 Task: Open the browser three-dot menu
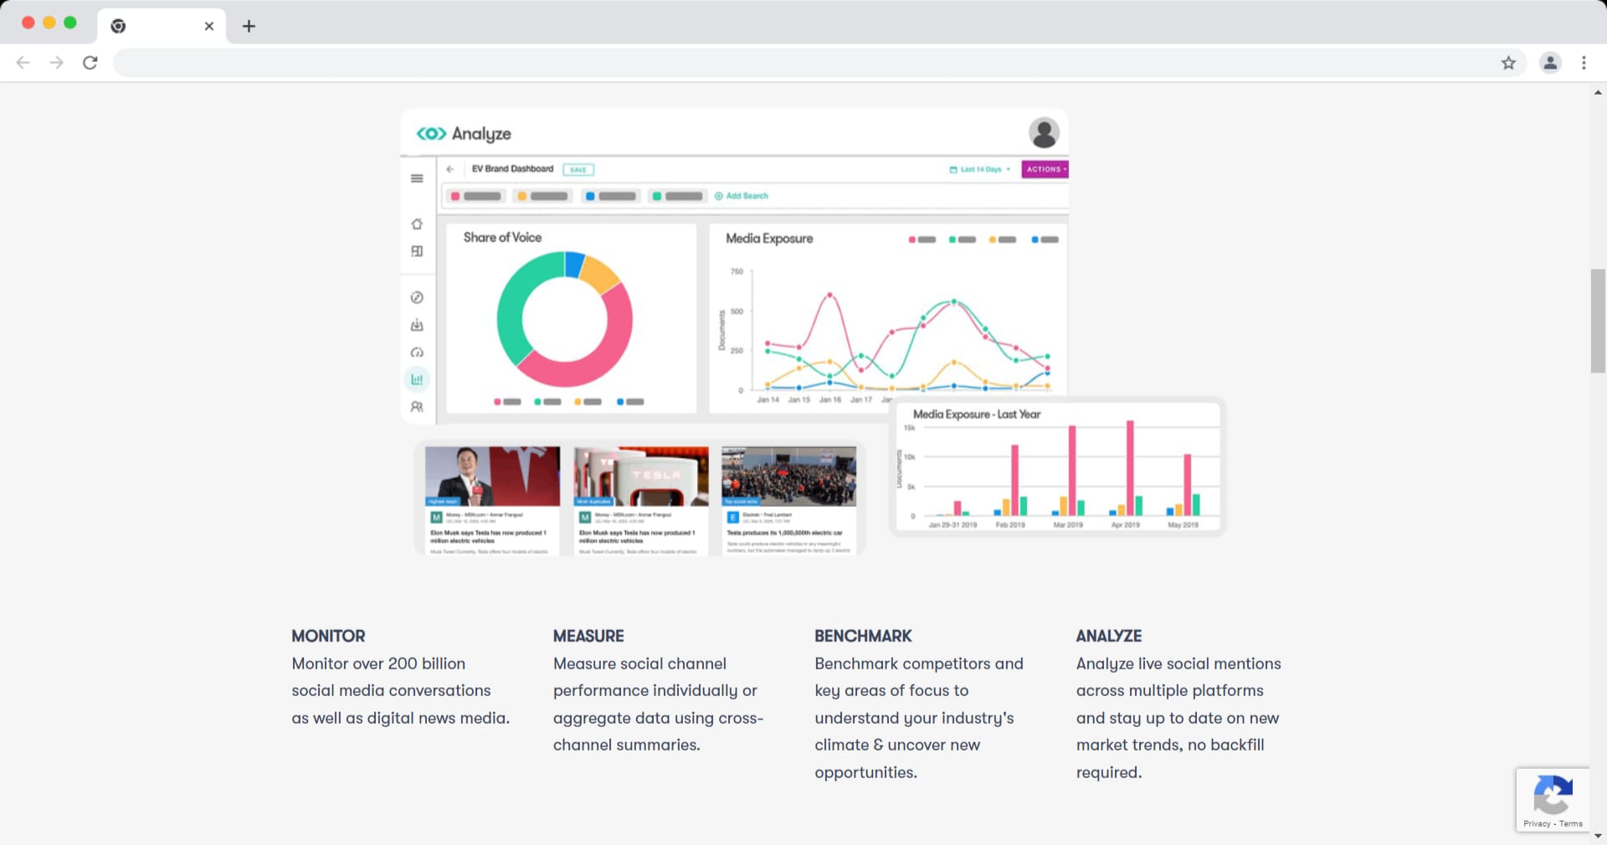(x=1584, y=63)
